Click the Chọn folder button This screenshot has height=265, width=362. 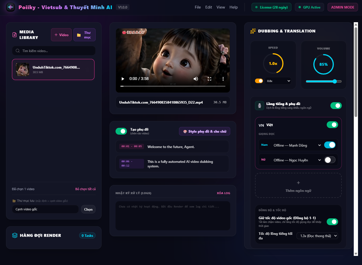point(88,209)
